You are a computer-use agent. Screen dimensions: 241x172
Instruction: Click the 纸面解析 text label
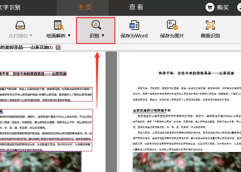(56, 36)
